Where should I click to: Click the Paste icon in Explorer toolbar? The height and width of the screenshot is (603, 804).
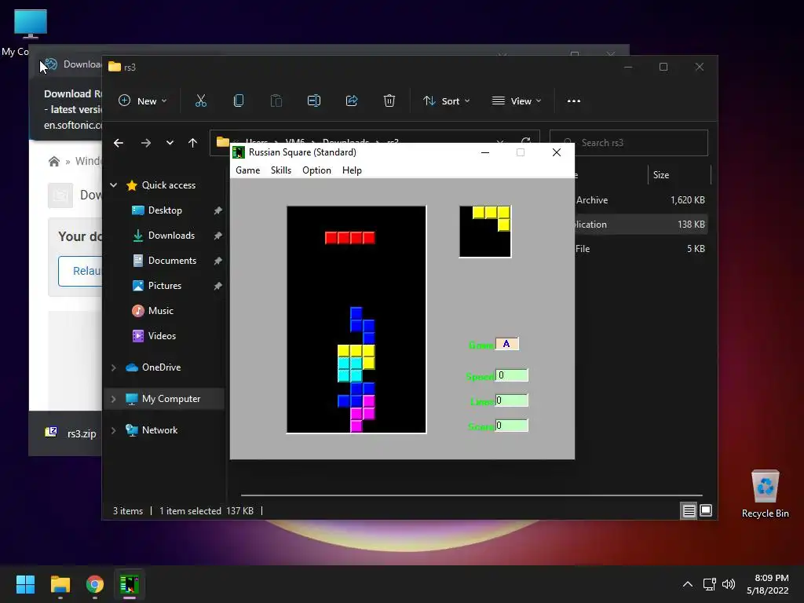[276, 101]
